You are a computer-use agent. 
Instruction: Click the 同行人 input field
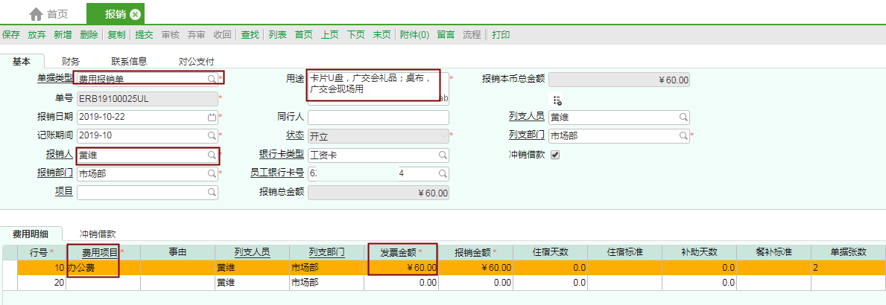point(378,117)
